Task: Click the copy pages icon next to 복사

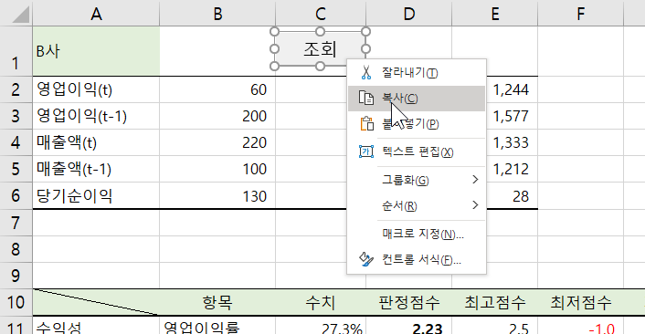Action: (x=366, y=99)
